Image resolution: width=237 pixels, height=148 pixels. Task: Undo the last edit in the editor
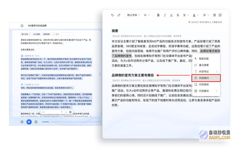coord(112,15)
